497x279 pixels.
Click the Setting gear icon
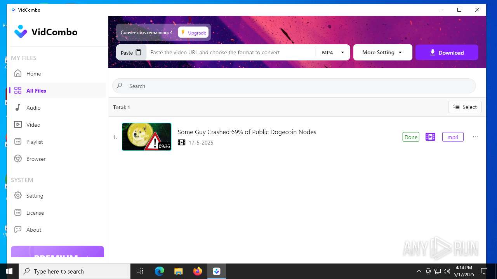[18, 196]
